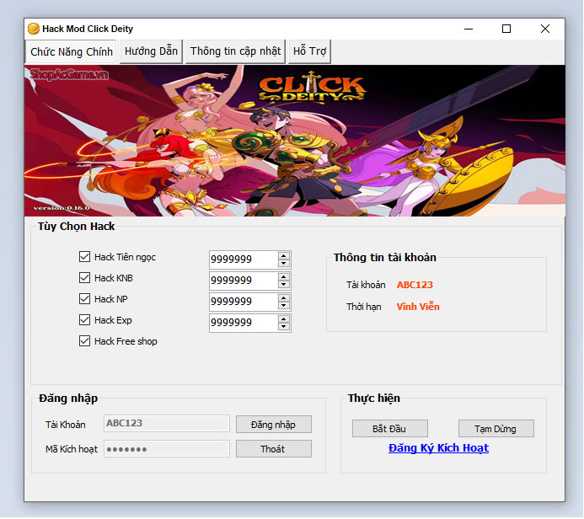Disable the Hack NP option
The image size is (584, 519).
coord(84,299)
